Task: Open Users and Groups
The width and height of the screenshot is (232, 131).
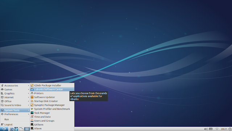Action: coord(52,121)
